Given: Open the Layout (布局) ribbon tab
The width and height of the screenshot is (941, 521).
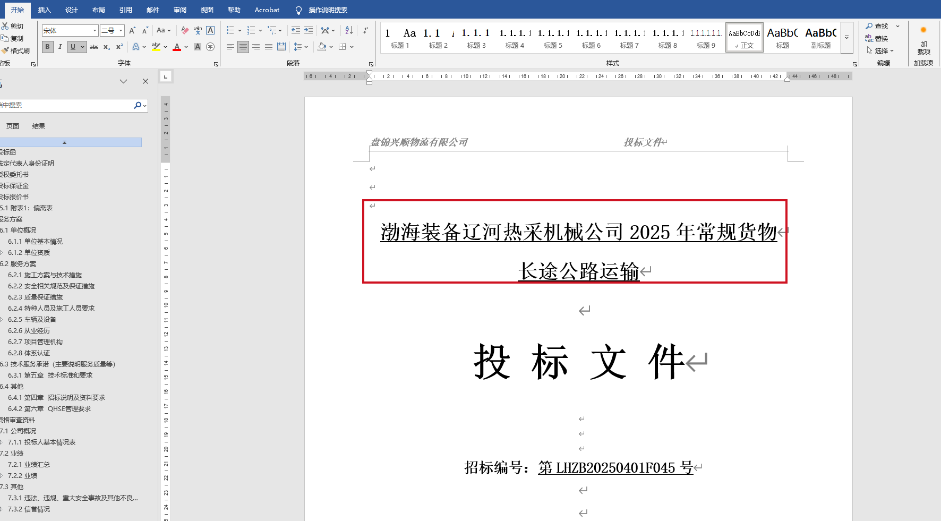Looking at the screenshot, I should coord(99,10).
